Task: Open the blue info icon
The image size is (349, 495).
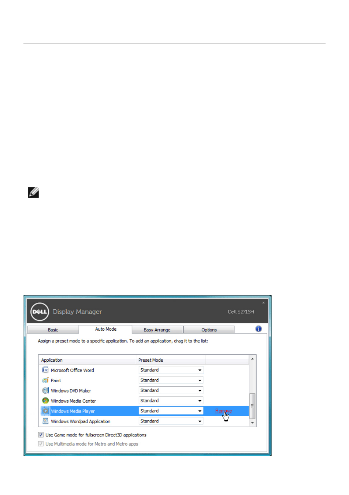Action: click(x=259, y=329)
